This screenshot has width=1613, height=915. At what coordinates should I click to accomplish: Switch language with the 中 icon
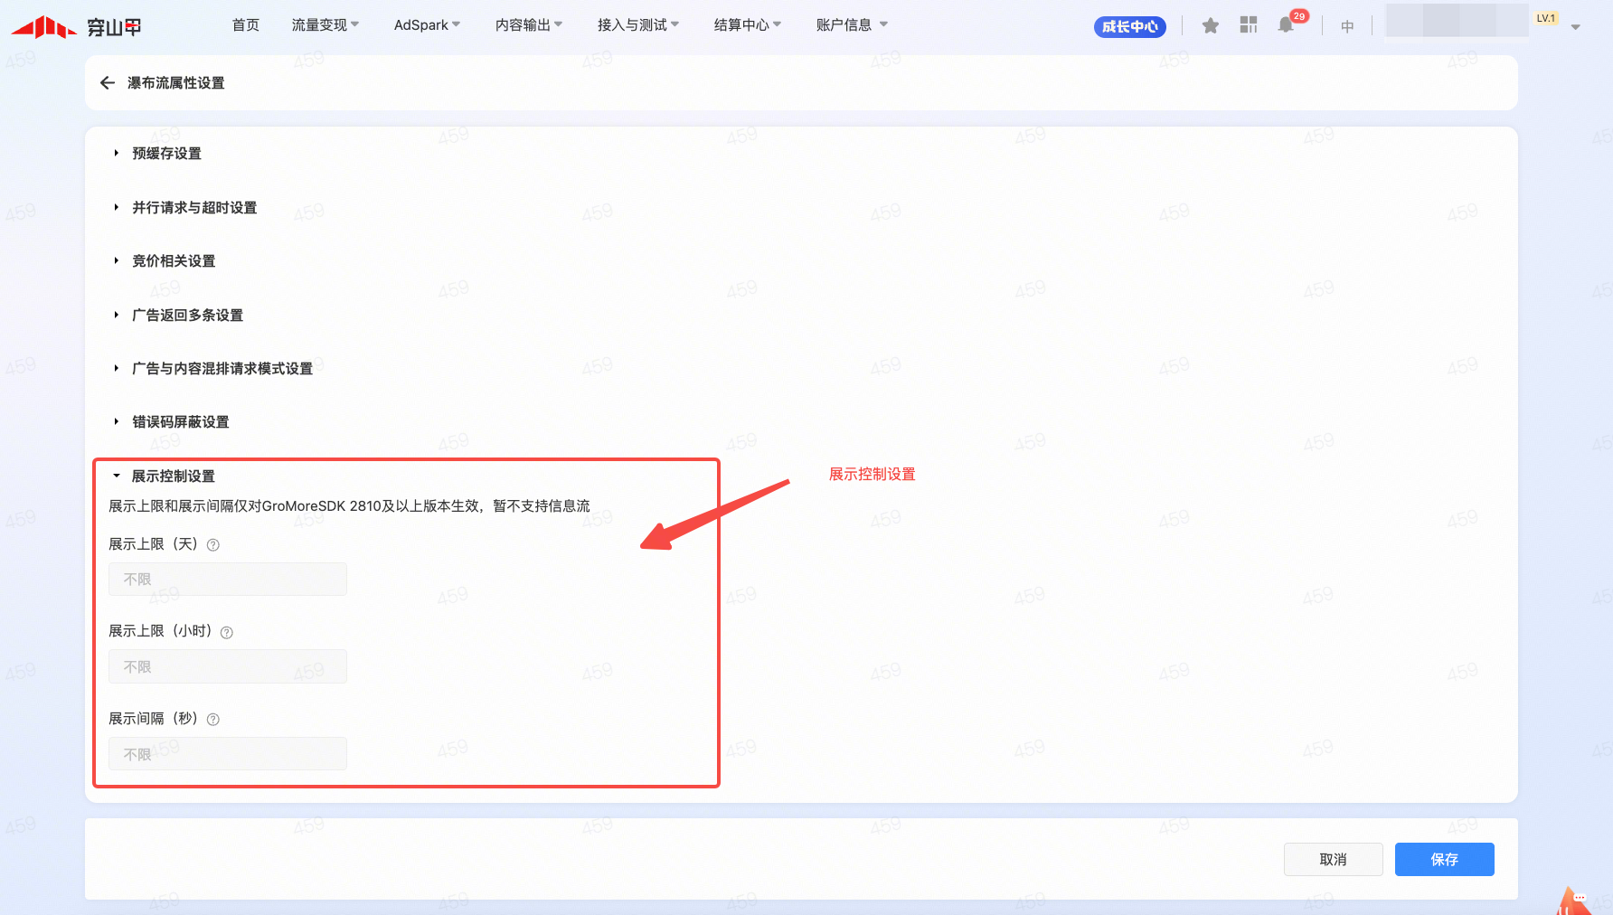point(1347,26)
